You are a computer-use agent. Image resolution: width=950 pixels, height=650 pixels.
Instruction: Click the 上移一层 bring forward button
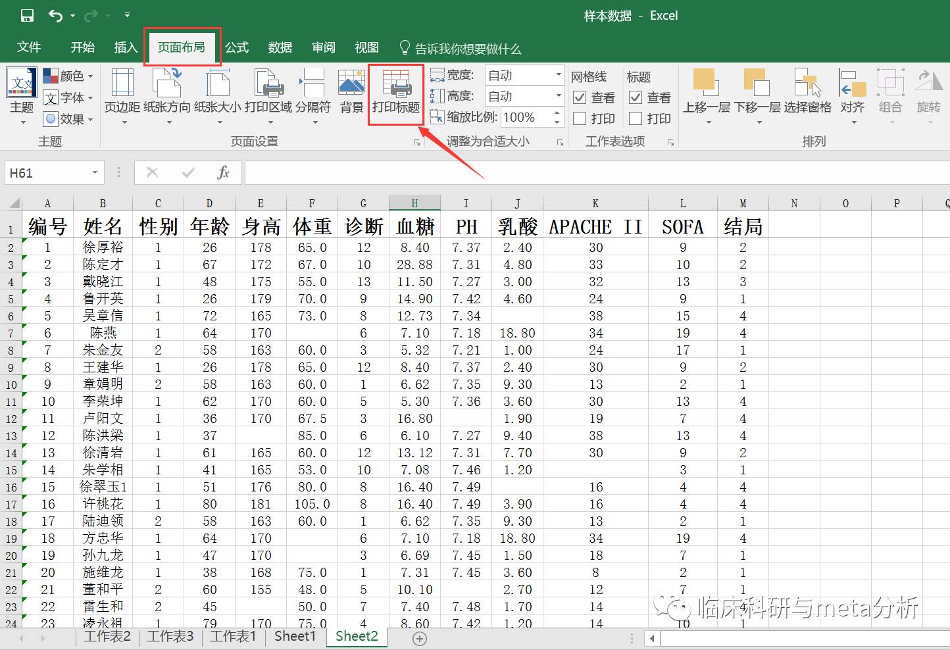tap(707, 96)
